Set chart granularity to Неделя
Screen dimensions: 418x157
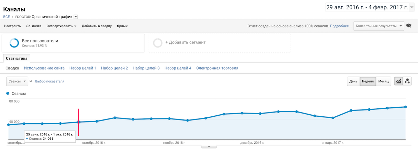(x=368, y=81)
